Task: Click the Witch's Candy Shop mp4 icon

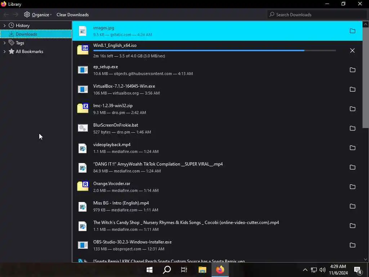Action: click(x=83, y=226)
